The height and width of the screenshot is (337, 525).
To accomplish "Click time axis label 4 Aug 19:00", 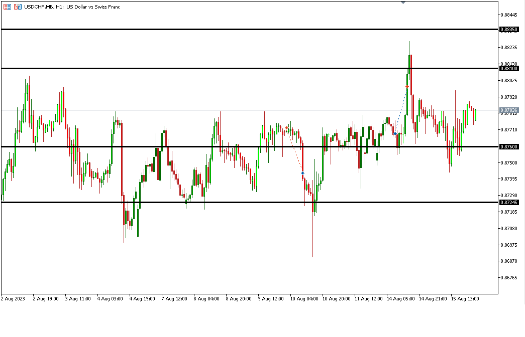I will coord(142,299).
